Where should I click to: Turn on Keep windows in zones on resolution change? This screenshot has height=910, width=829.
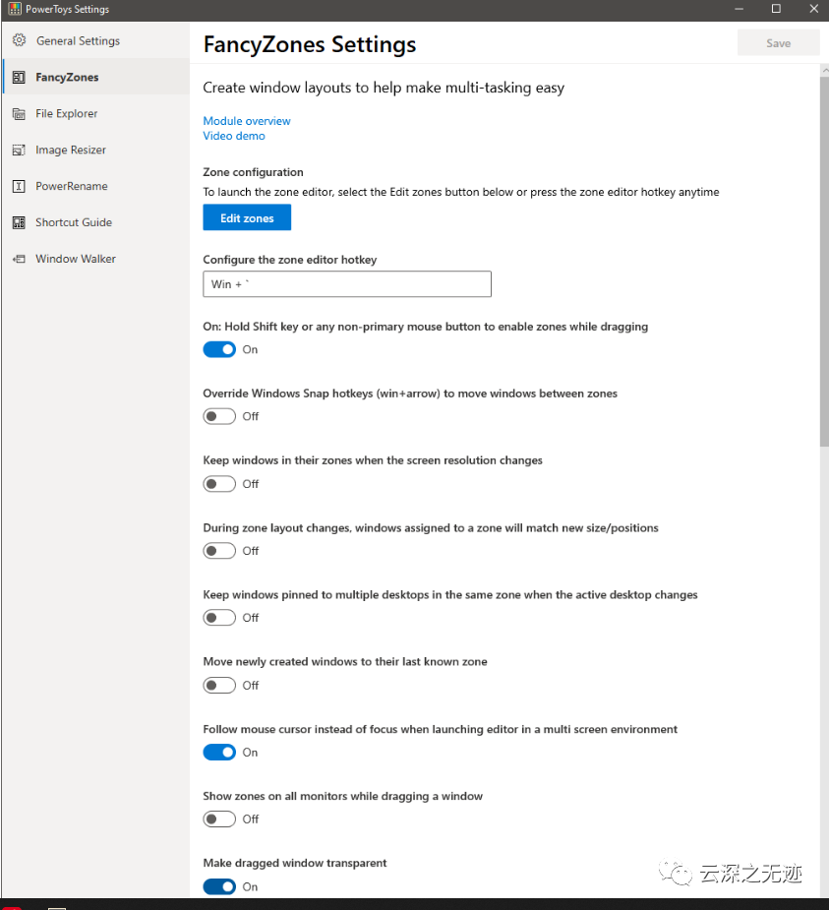tap(218, 483)
